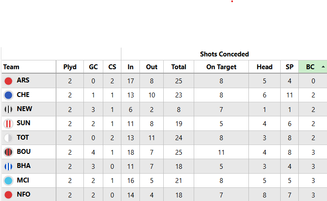Click the Brighton blue-striped badge icon

[x=8, y=166]
